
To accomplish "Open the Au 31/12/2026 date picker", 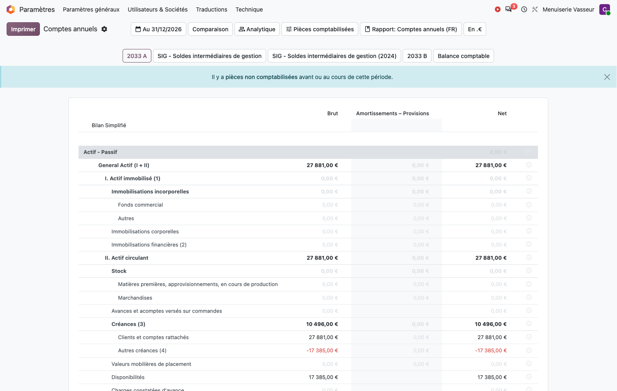I will click(x=158, y=29).
